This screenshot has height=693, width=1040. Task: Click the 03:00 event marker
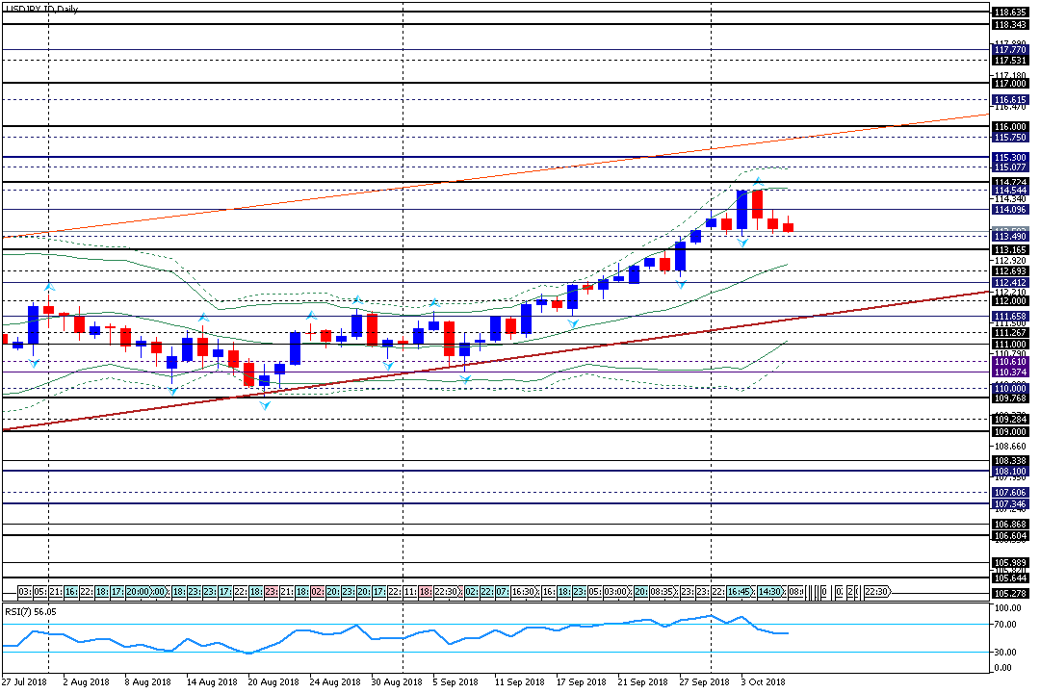pyautogui.click(x=615, y=592)
